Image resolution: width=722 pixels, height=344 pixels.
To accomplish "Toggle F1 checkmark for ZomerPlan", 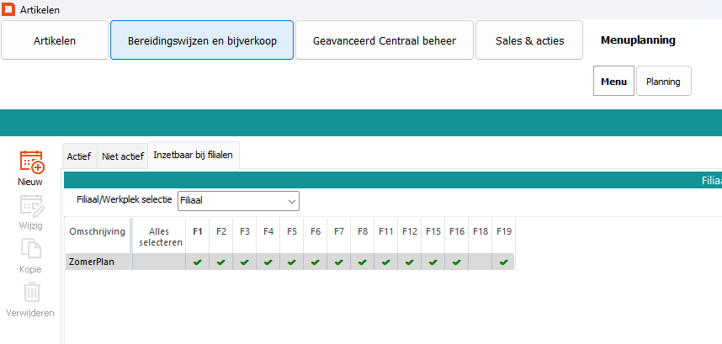I will [x=197, y=262].
